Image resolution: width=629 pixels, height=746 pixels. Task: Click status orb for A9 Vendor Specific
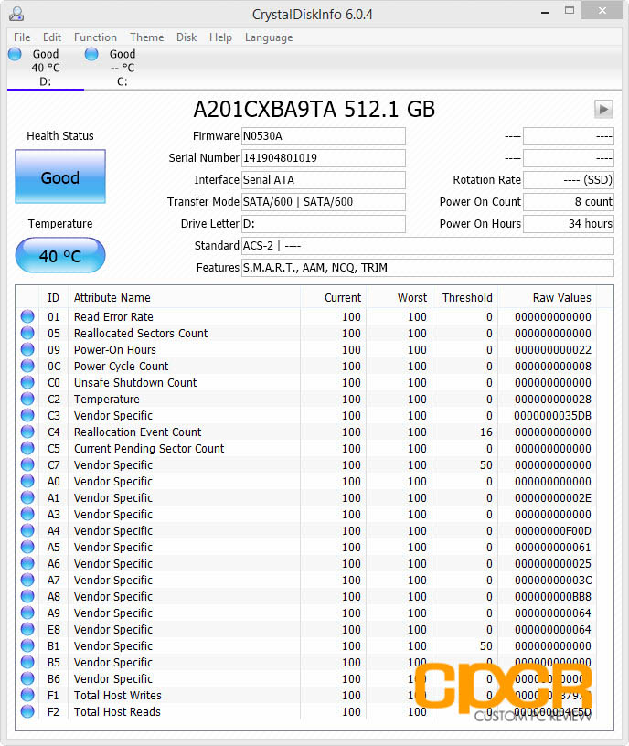tap(27, 613)
